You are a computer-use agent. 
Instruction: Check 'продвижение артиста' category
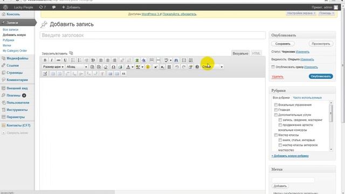tap(280, 125)
